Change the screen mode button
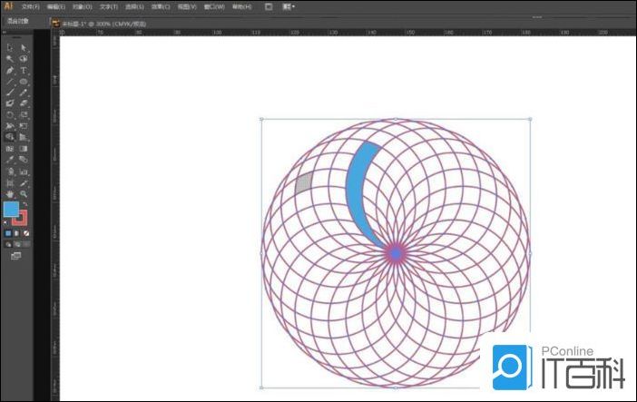The height and width of the screenshot is (402, 637). click(x=15, y=256)
